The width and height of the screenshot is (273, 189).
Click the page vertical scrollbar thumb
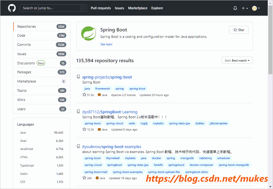click(271, 40)
